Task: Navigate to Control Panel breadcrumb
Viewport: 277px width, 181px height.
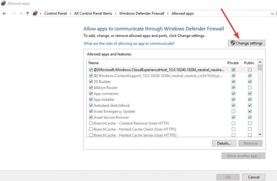Action: [56, 13]
